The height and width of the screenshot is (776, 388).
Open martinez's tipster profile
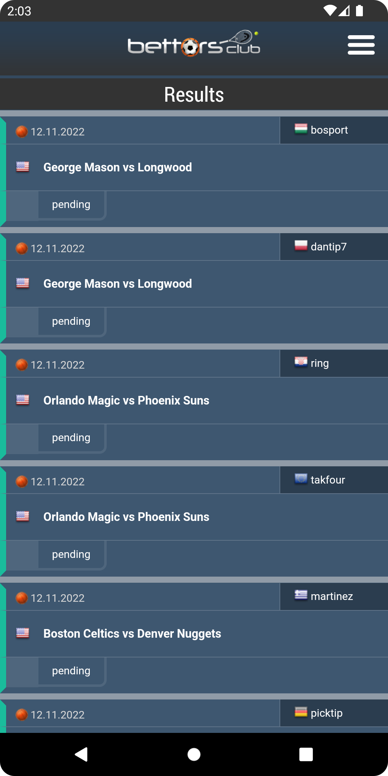tap(332, 596)
